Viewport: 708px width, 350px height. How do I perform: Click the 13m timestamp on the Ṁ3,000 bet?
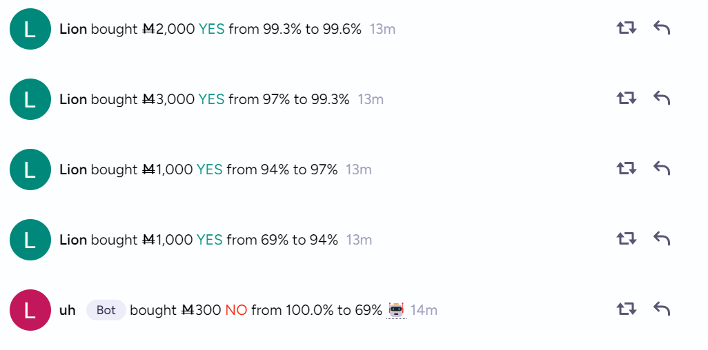click(x=371, y=99)
